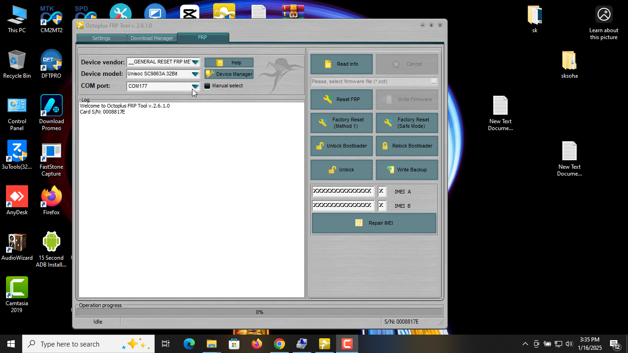This screenshot has width=628, height=353.
Task: Open Device Manager from the button
Action: point(229,74)
